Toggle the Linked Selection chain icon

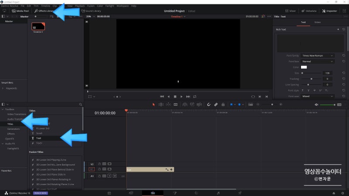click(x=216, y=105)
